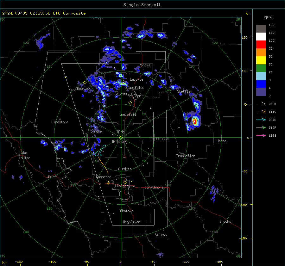This screenshot has height=266, width=285.
Task: Select the yellow diamond marker beside RockyMH
Action: [85, 83]
